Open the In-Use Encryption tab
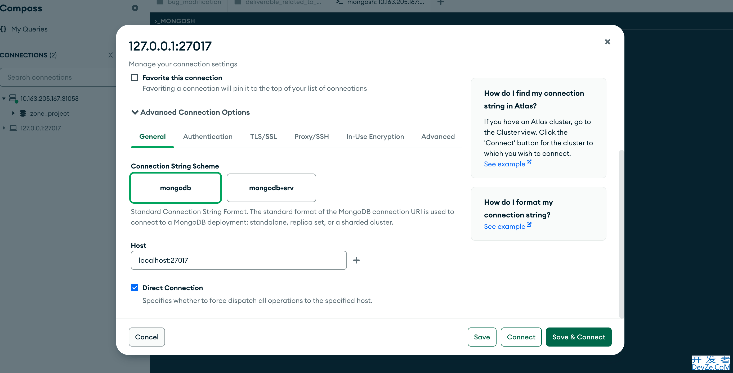The width and height of the screenshot is (733, 373). coord(375,137)
